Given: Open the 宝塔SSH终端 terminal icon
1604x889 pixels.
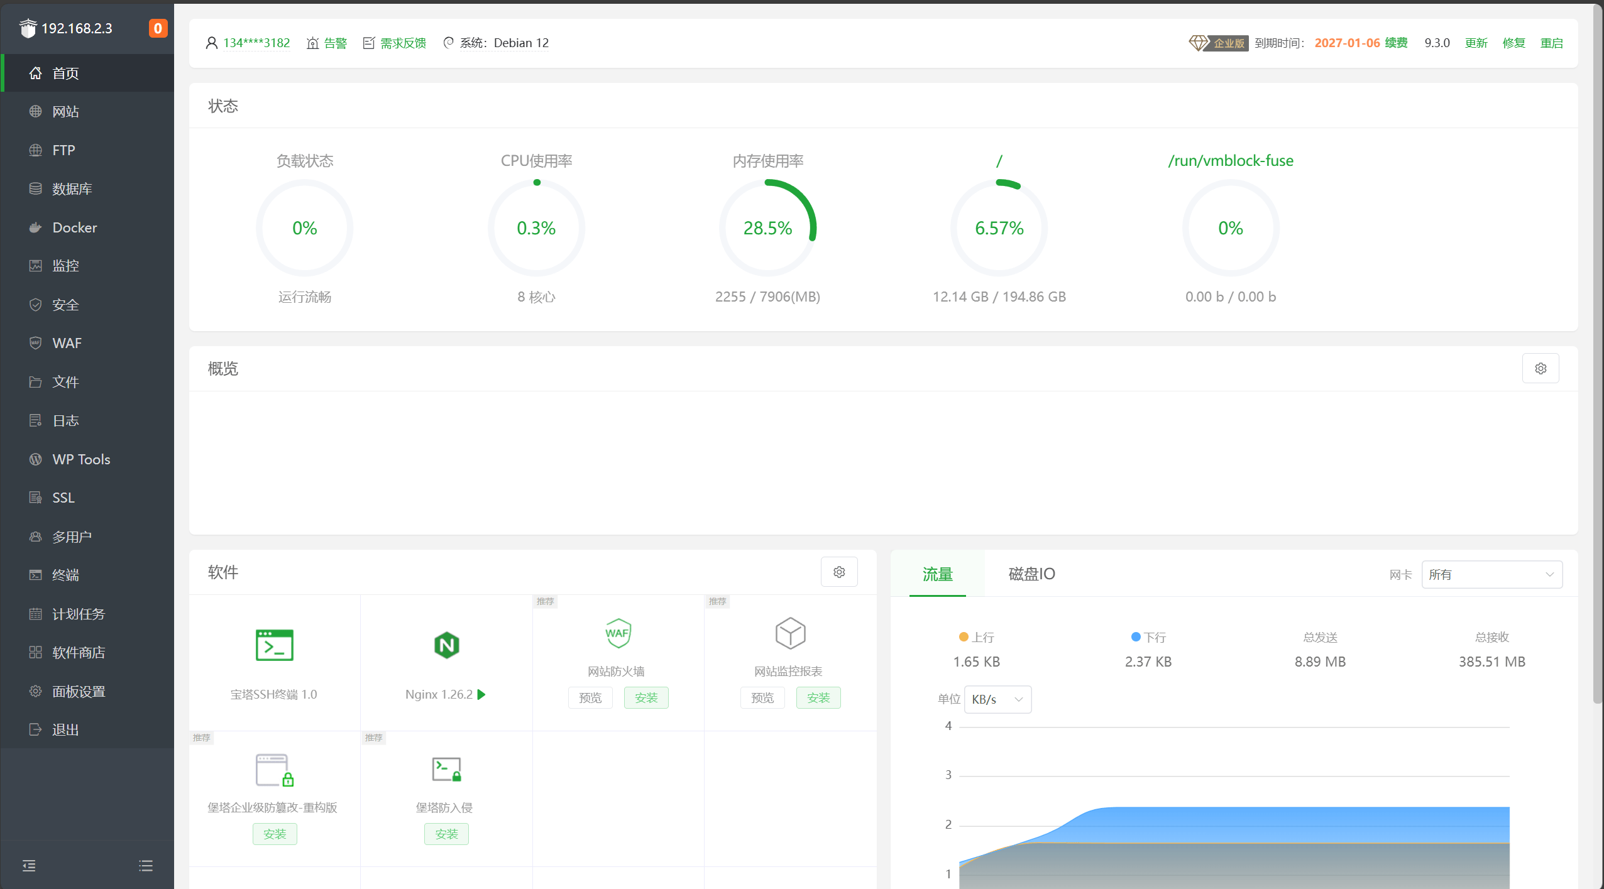Looking at the screenshot, I should [274, 645].
